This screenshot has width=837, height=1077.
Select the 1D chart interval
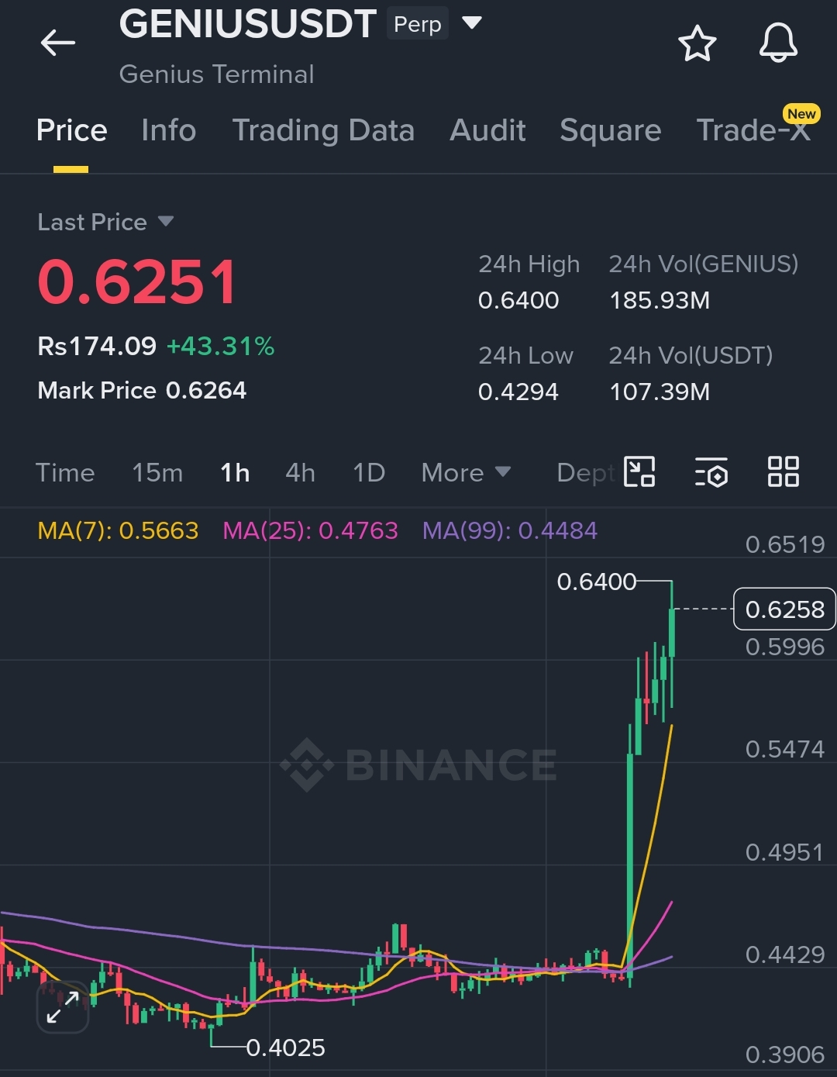[x=369, y=472]
